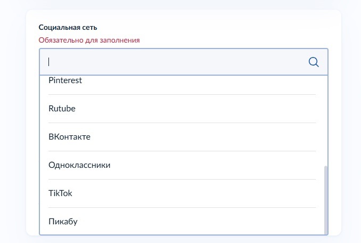
Task: Click the Обязательно для заполнения error text
Action: coord(89,40)
